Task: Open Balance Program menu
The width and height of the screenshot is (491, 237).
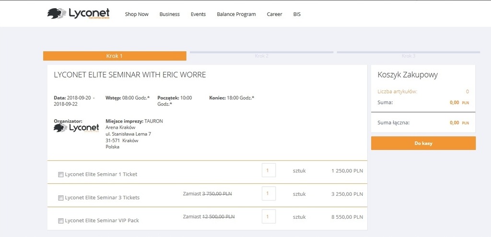Action: pos(236,14)
